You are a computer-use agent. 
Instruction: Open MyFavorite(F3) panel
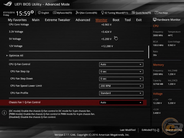pyautogui.click(x=62, y=13)
